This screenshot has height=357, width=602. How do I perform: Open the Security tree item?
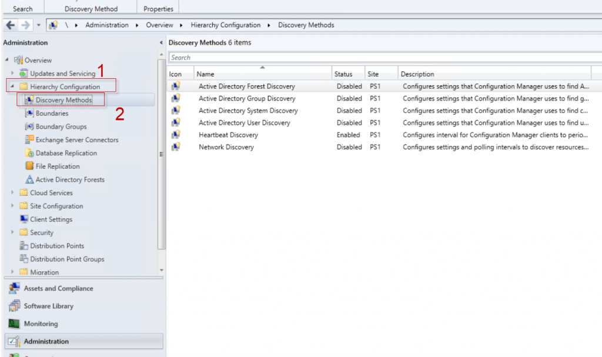(x=42, y=232)
